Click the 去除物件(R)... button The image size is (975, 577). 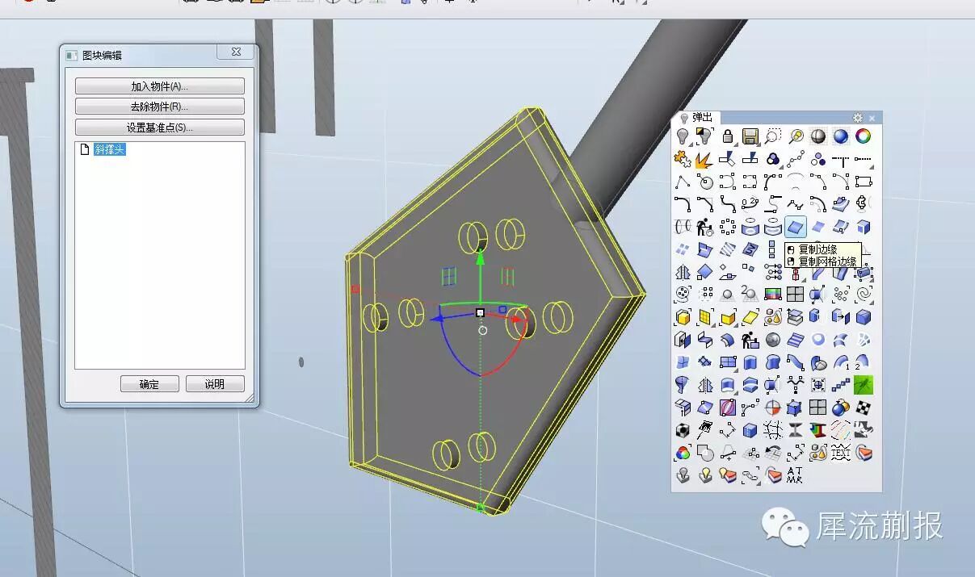pos(160,107)
